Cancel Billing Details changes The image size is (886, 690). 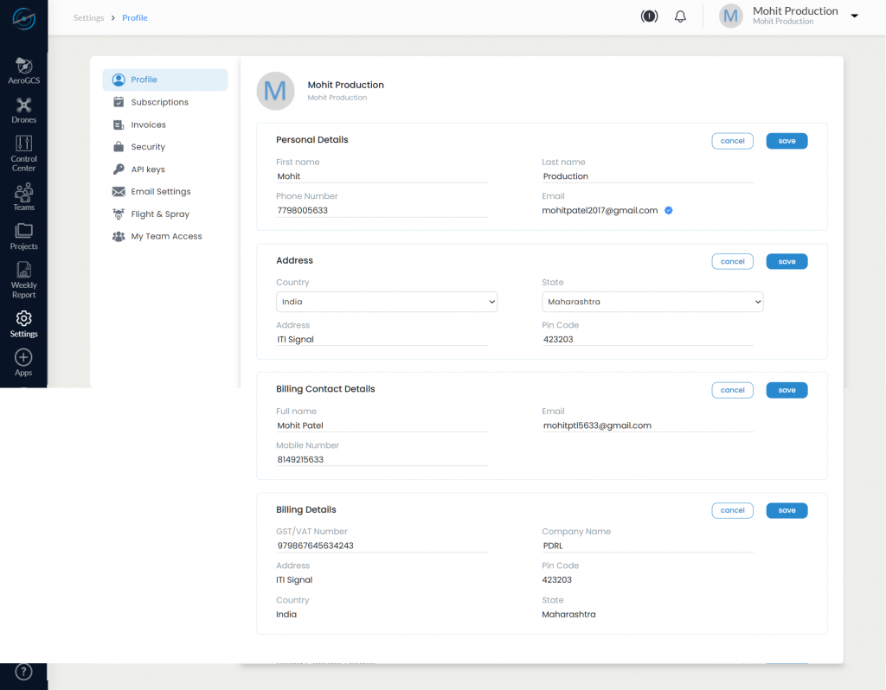[x=732, y=510]
